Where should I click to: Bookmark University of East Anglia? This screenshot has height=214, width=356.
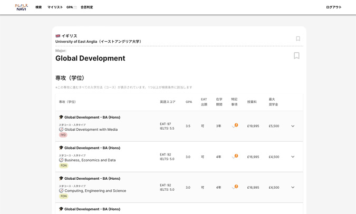[x=298, y=38]
